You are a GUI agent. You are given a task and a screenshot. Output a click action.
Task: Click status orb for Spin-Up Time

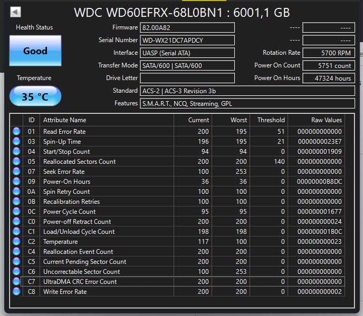coord(16,141)
